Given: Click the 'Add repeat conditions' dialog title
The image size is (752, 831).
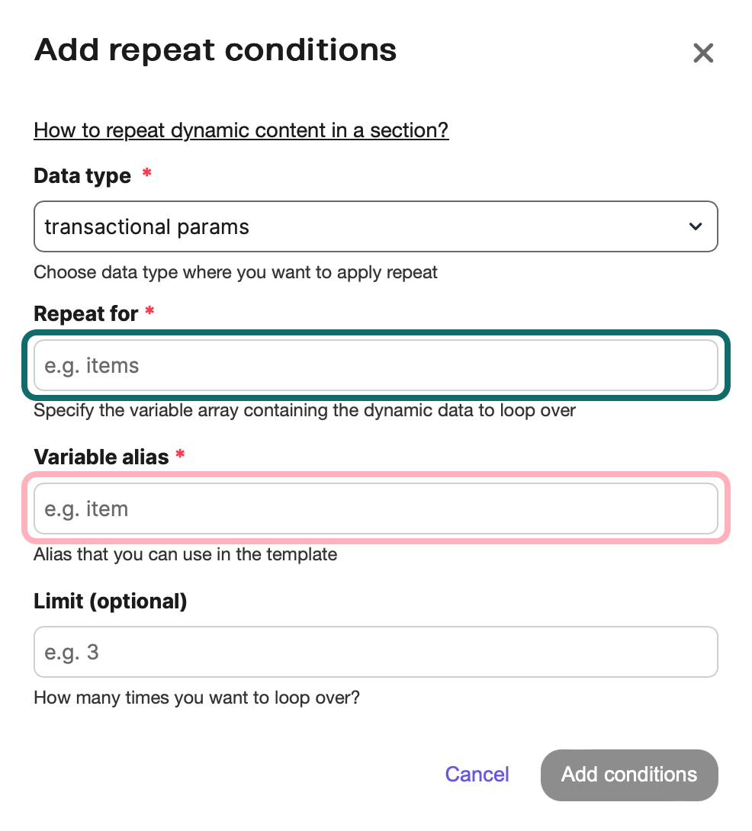Looking at the screenshot, I should click(216, 50).
